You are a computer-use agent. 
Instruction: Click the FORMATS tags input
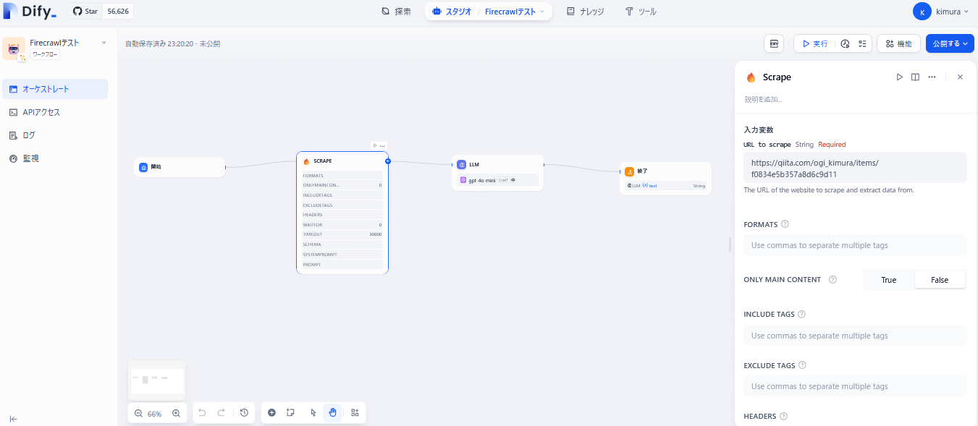855,245
